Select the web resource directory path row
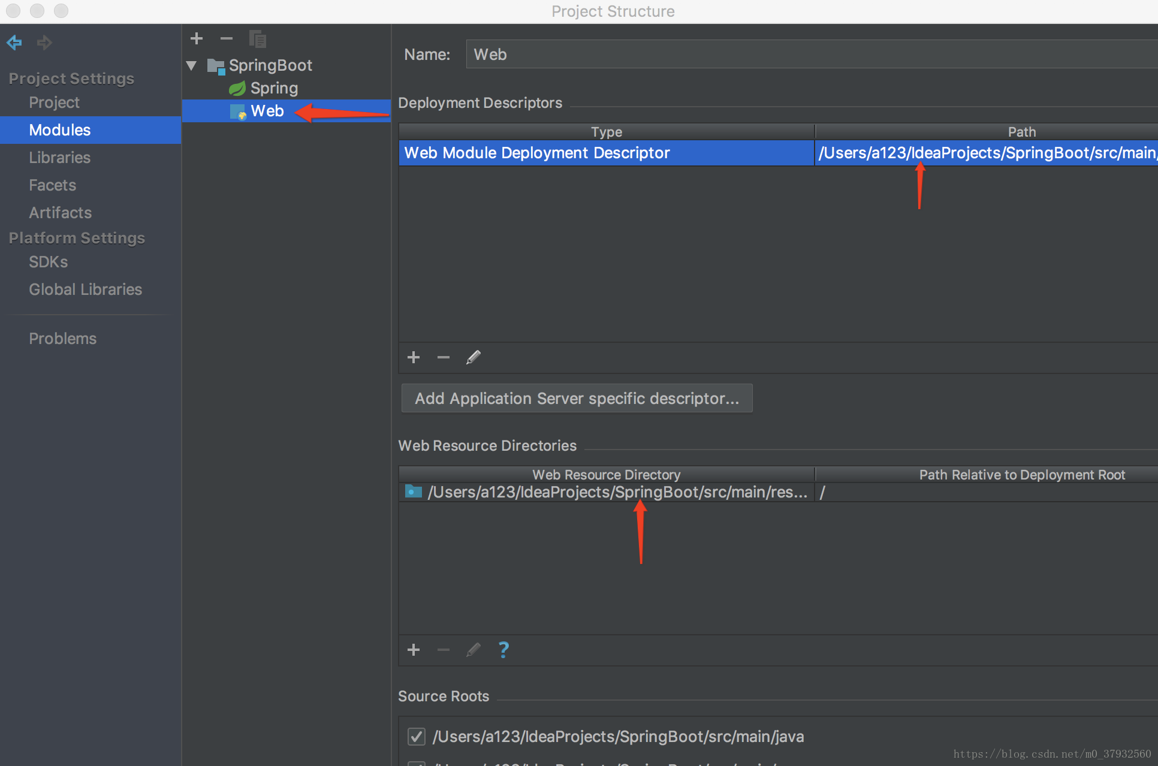This screenshot has height=766, width=1158. 607,492
